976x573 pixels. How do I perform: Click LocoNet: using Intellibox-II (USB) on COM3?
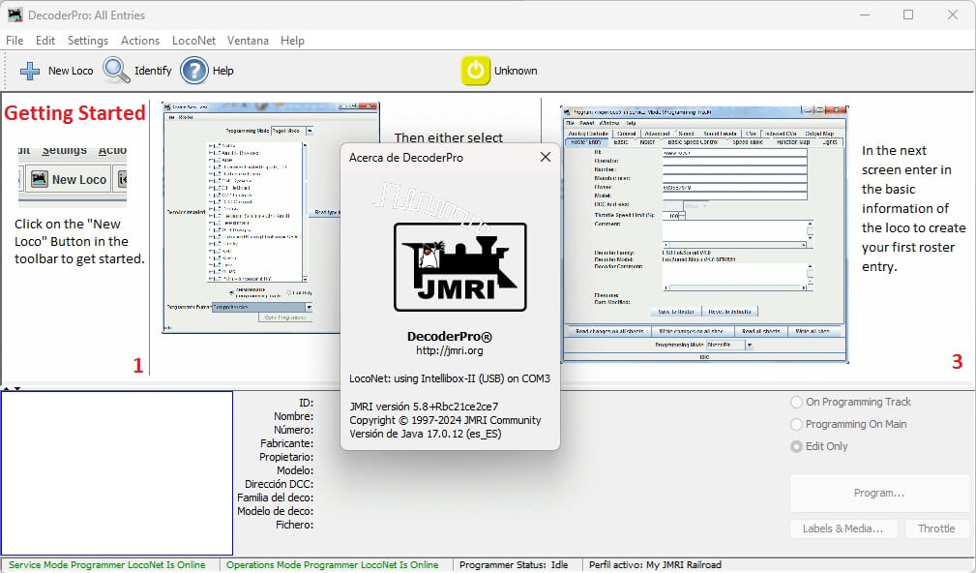pos(450,378)
